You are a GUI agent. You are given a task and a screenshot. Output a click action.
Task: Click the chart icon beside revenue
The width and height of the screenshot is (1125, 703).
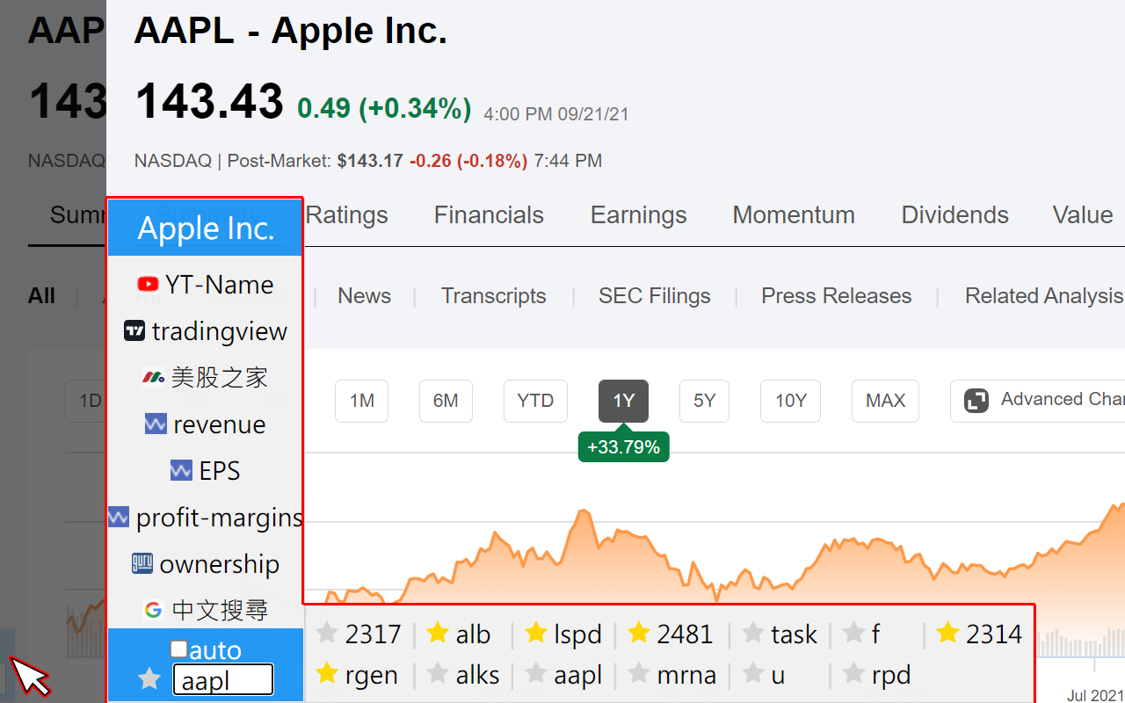click(x=156, y=424)
